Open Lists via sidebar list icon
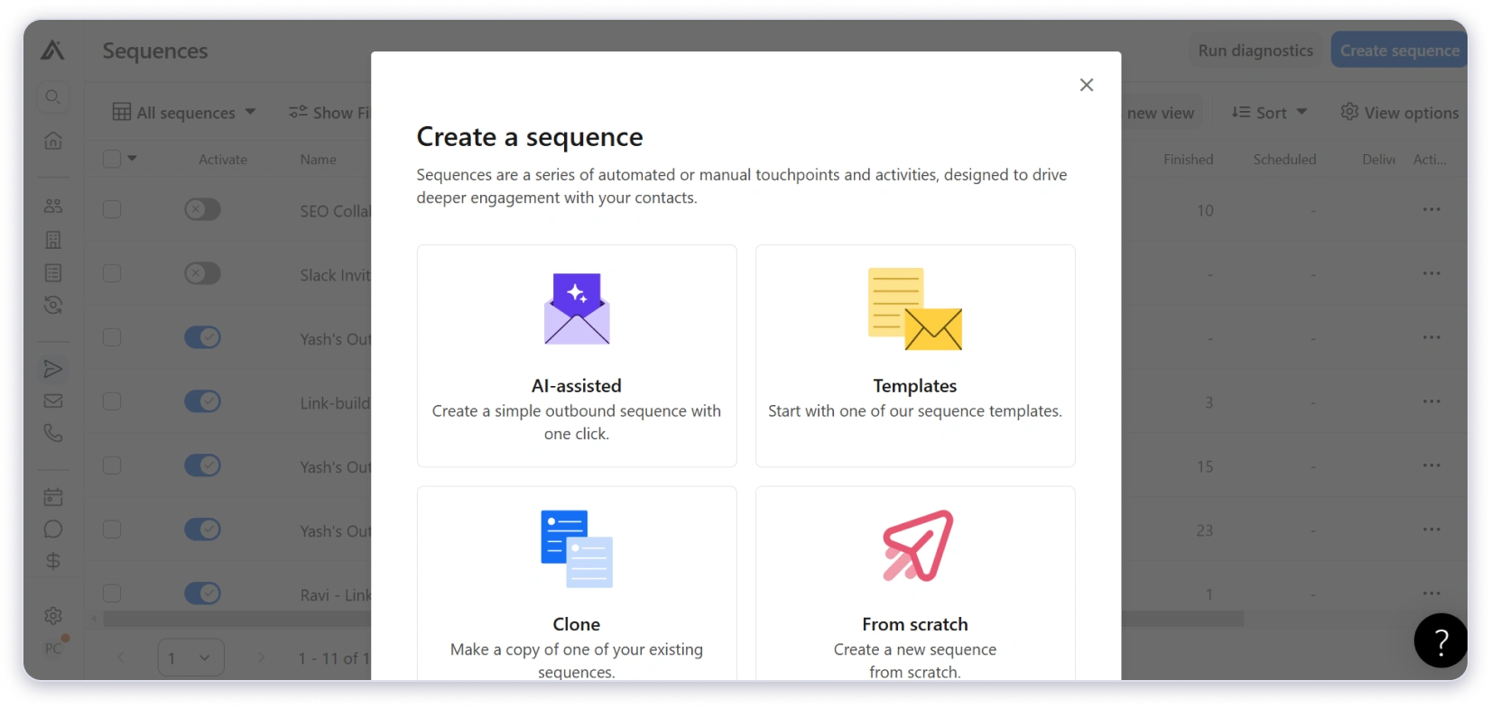The height and width of the screenshot is (708, 1491). pyautogui.click(x=53, y=273)
